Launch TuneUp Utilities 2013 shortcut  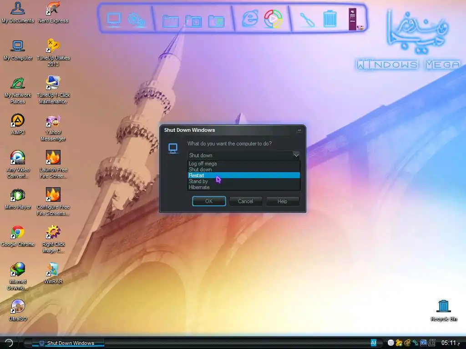tap(53, 53)
